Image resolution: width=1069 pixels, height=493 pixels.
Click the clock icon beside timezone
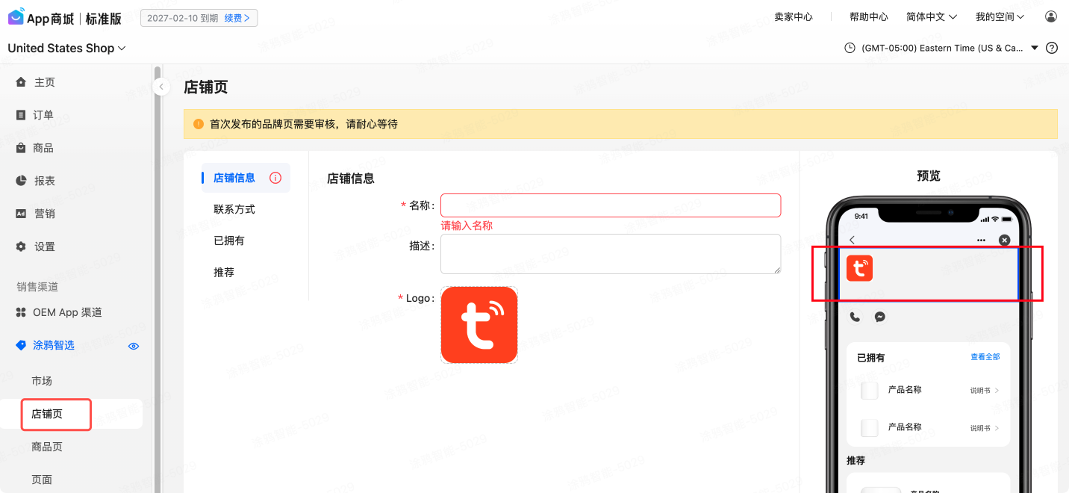[850, 48]
